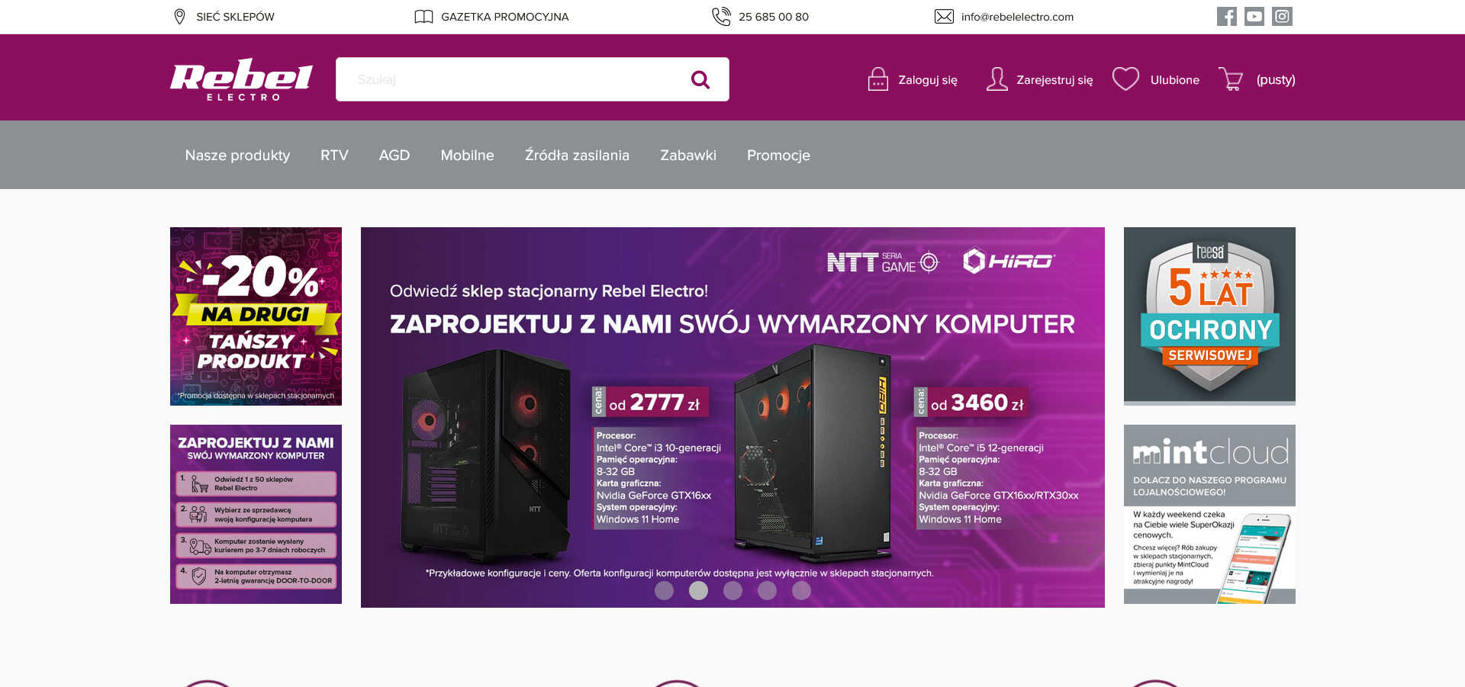Click the heart Ulubione icon
Image resolution: width=1465 pixels, height=687 pixels.
pyautogui.click(x=1125, y=79)
